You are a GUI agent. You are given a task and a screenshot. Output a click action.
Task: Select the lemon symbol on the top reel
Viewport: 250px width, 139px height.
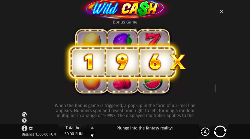[92, 39]
